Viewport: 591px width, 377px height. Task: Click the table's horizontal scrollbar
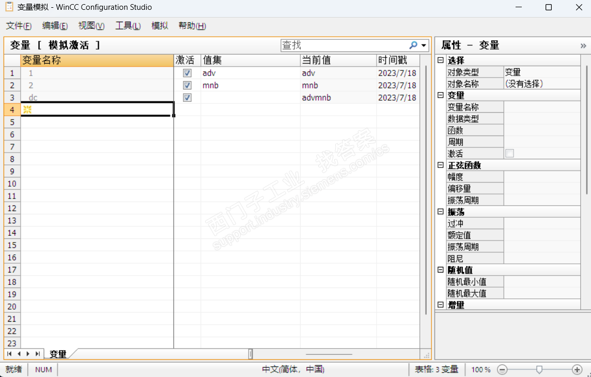(329, 354)
